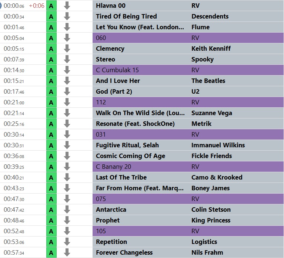Click artist name Keith Kenniff
284x258 pixels.
coord(211,48)
